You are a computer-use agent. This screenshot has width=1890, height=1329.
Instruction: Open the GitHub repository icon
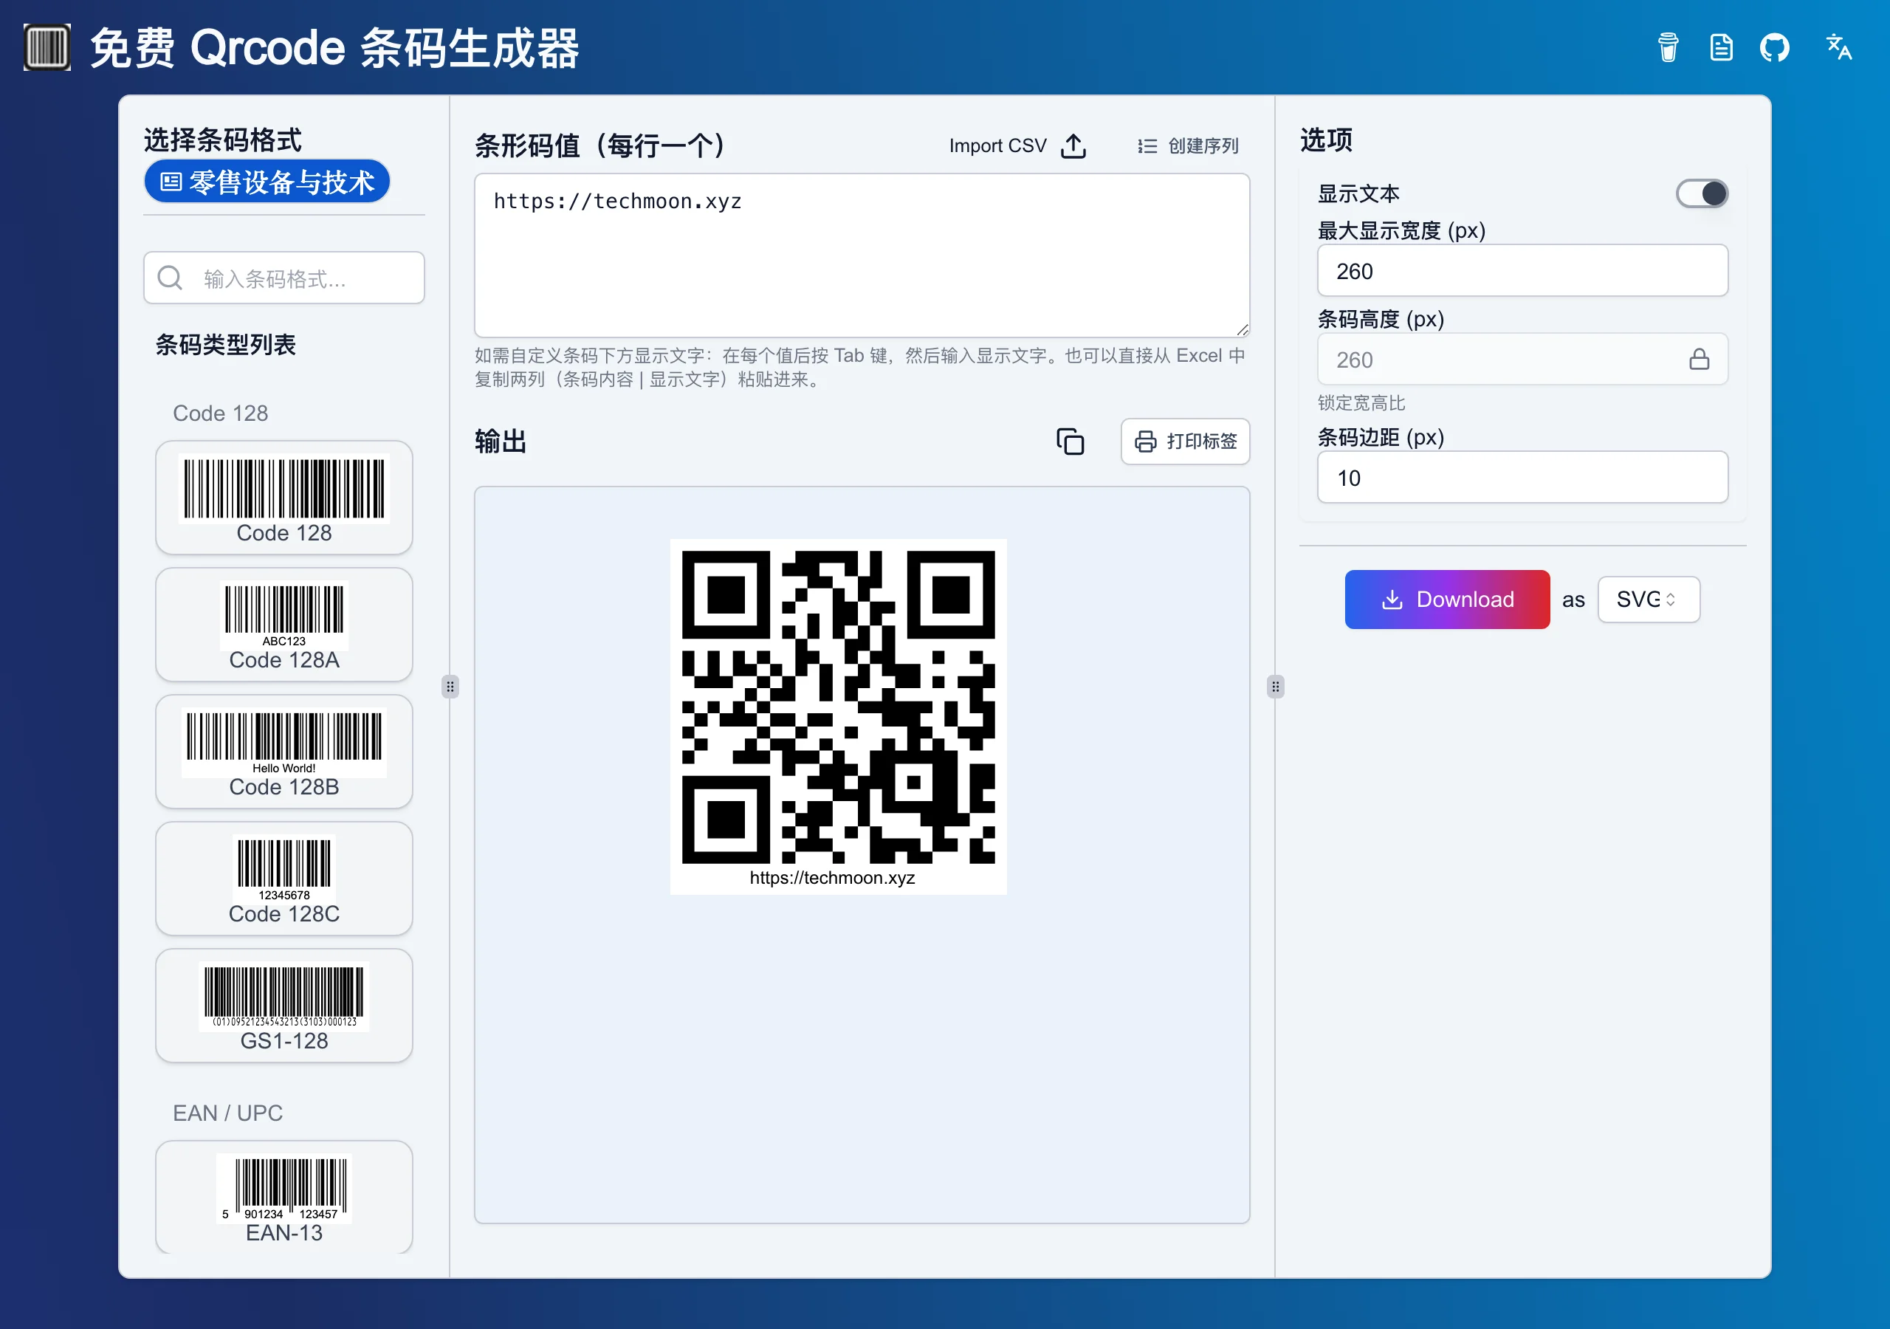(x=1775, y=47)
